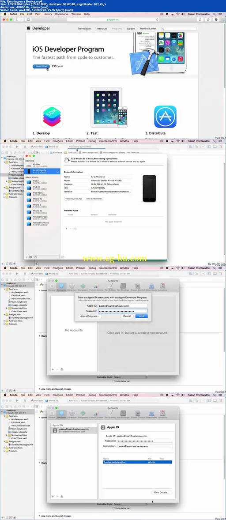
Task: Open Resources in the Apple Developer site navigation
Action: tap(102, 29)
